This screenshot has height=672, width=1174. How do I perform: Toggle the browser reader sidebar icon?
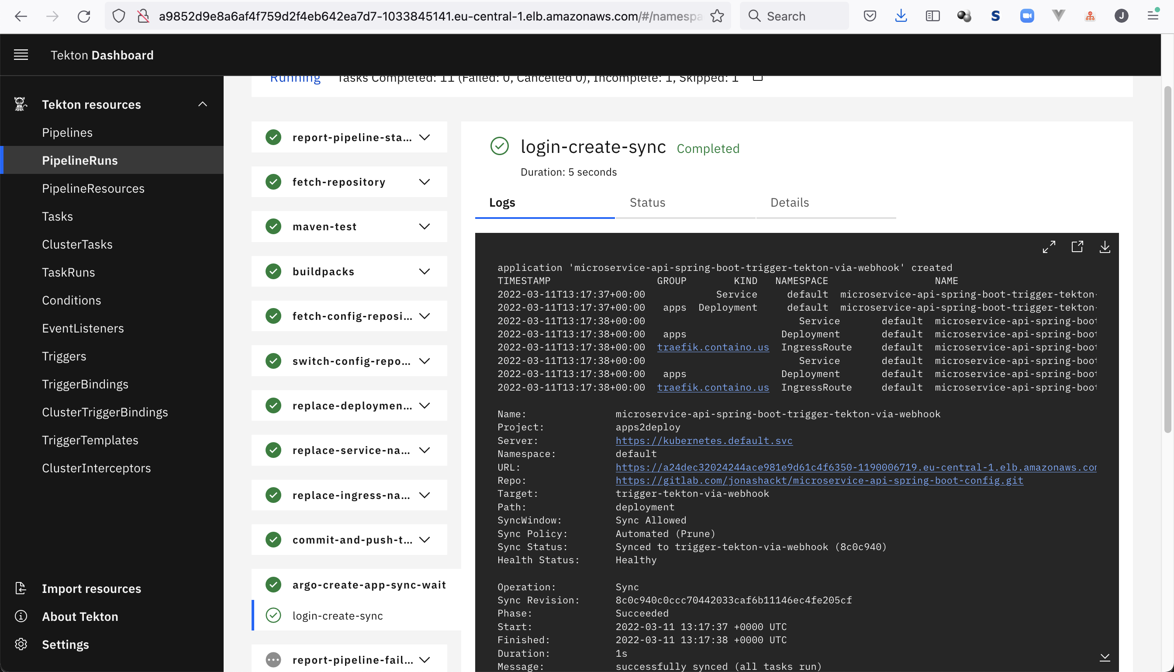click(932, 16)
